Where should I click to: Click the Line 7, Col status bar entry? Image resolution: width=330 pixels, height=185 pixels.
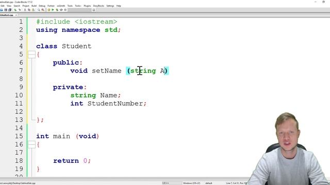[x=237, y=183]
